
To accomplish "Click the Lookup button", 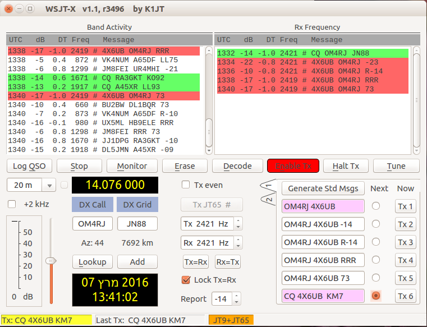I will (x=93, y=261).
